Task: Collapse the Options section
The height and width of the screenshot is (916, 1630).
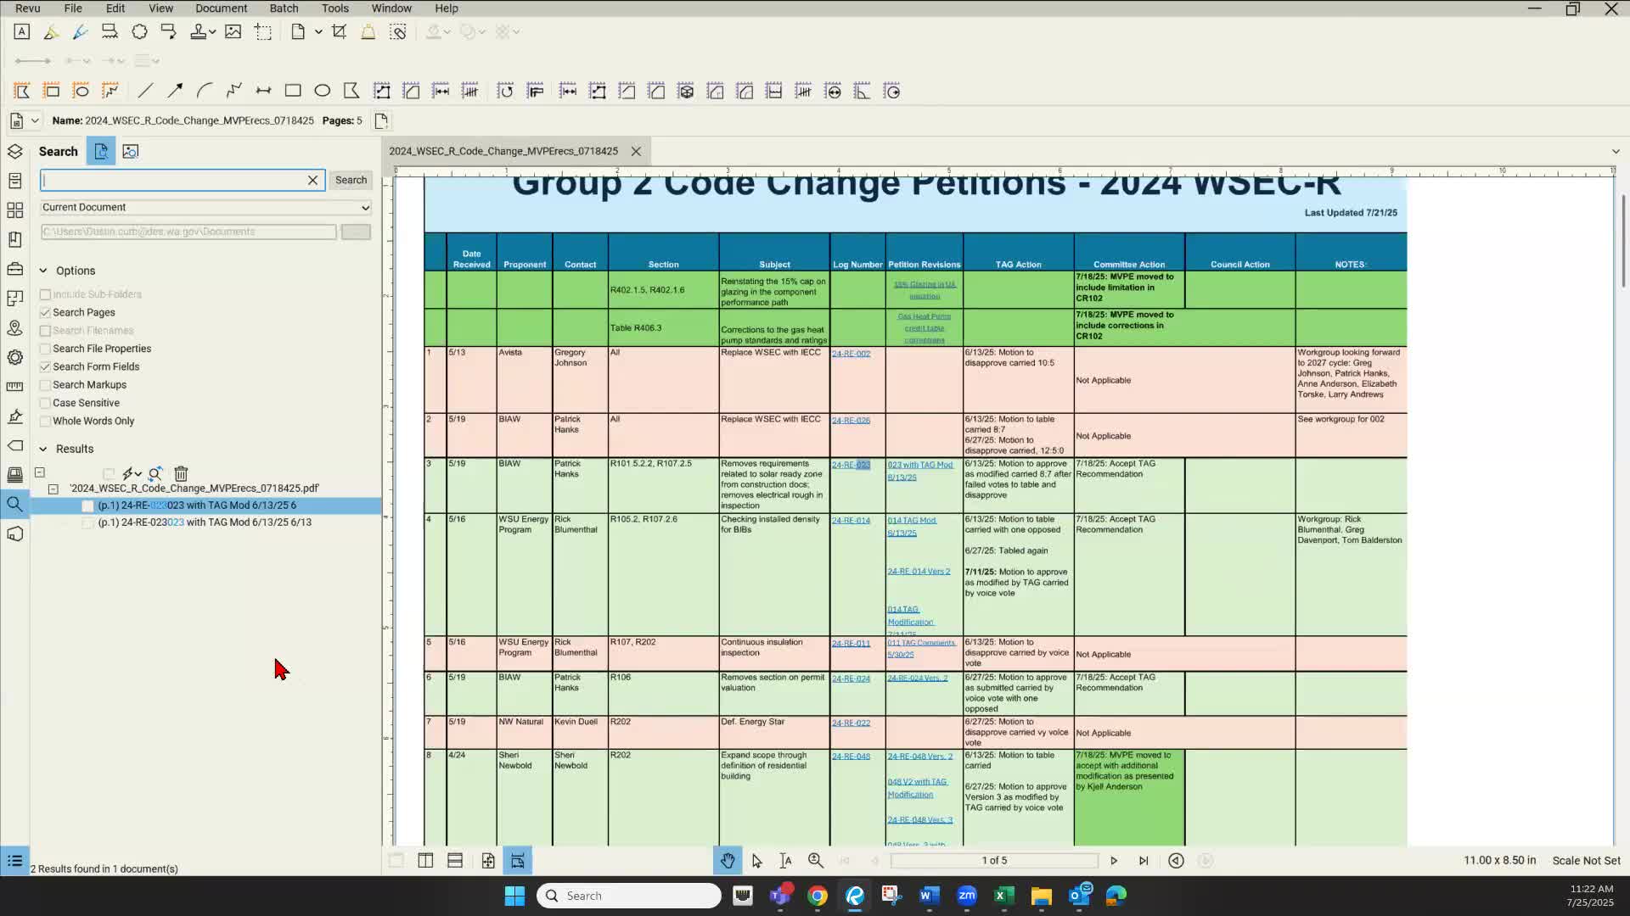Action: [43, 271]
